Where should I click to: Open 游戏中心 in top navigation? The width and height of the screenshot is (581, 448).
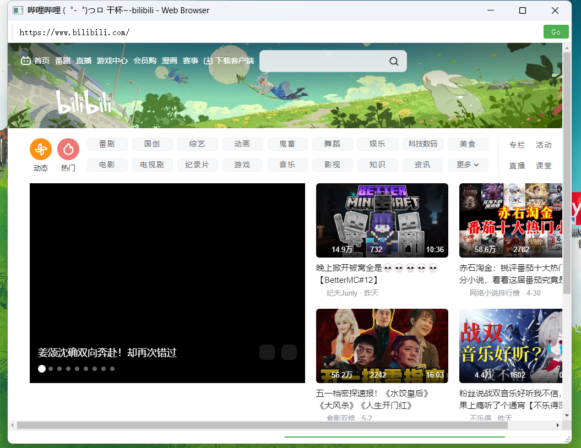112,61
